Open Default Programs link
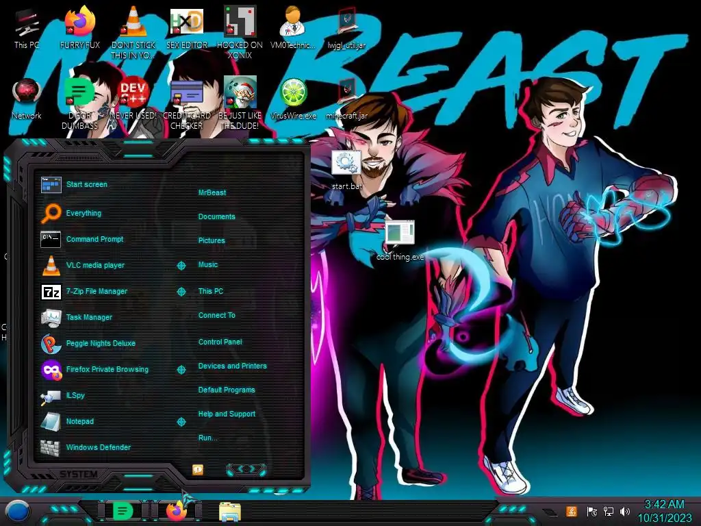This screenshot has width=701, height=526. point(226,390)
